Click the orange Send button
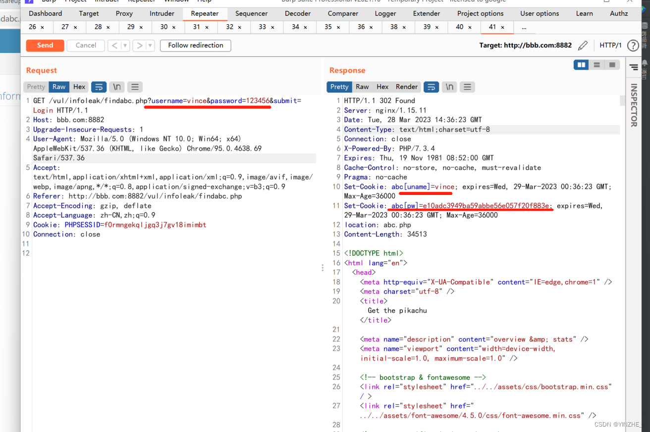Viewport: 650px width, 432px height. [x=45, y=46]
